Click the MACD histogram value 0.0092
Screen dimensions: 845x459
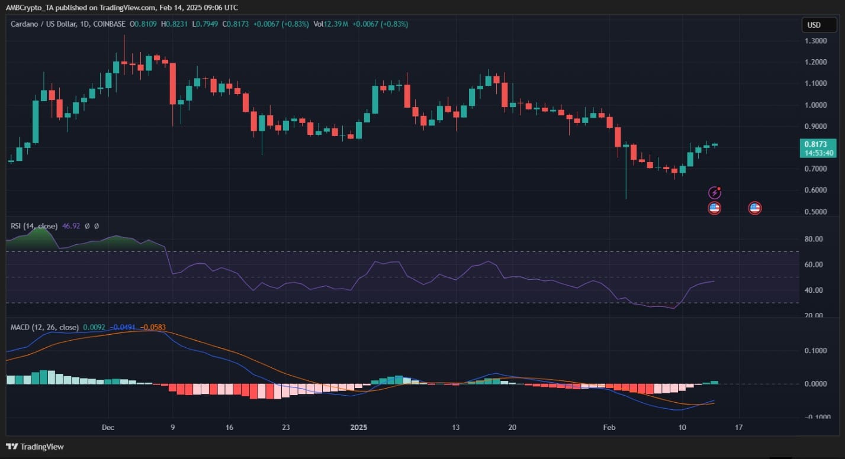tap(94, 327)
